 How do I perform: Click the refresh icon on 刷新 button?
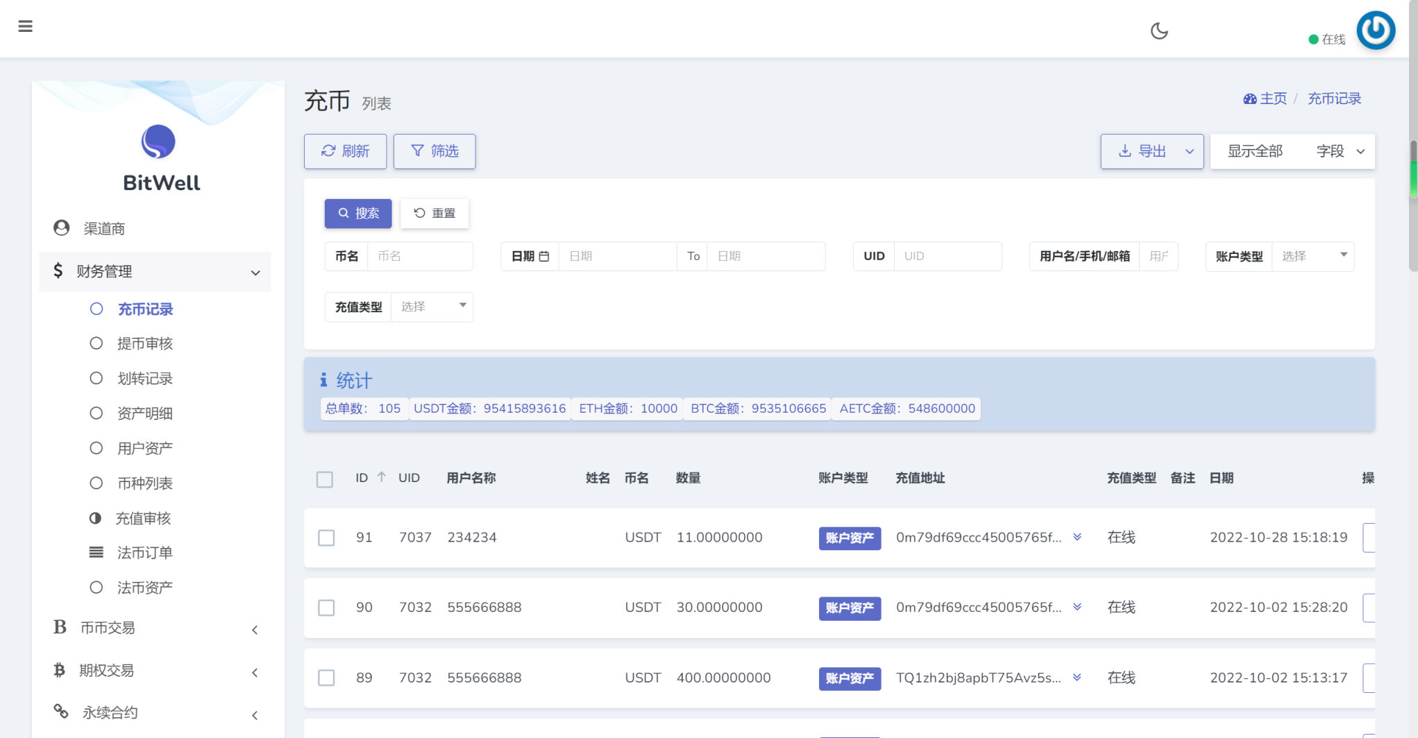pos(328,151)
